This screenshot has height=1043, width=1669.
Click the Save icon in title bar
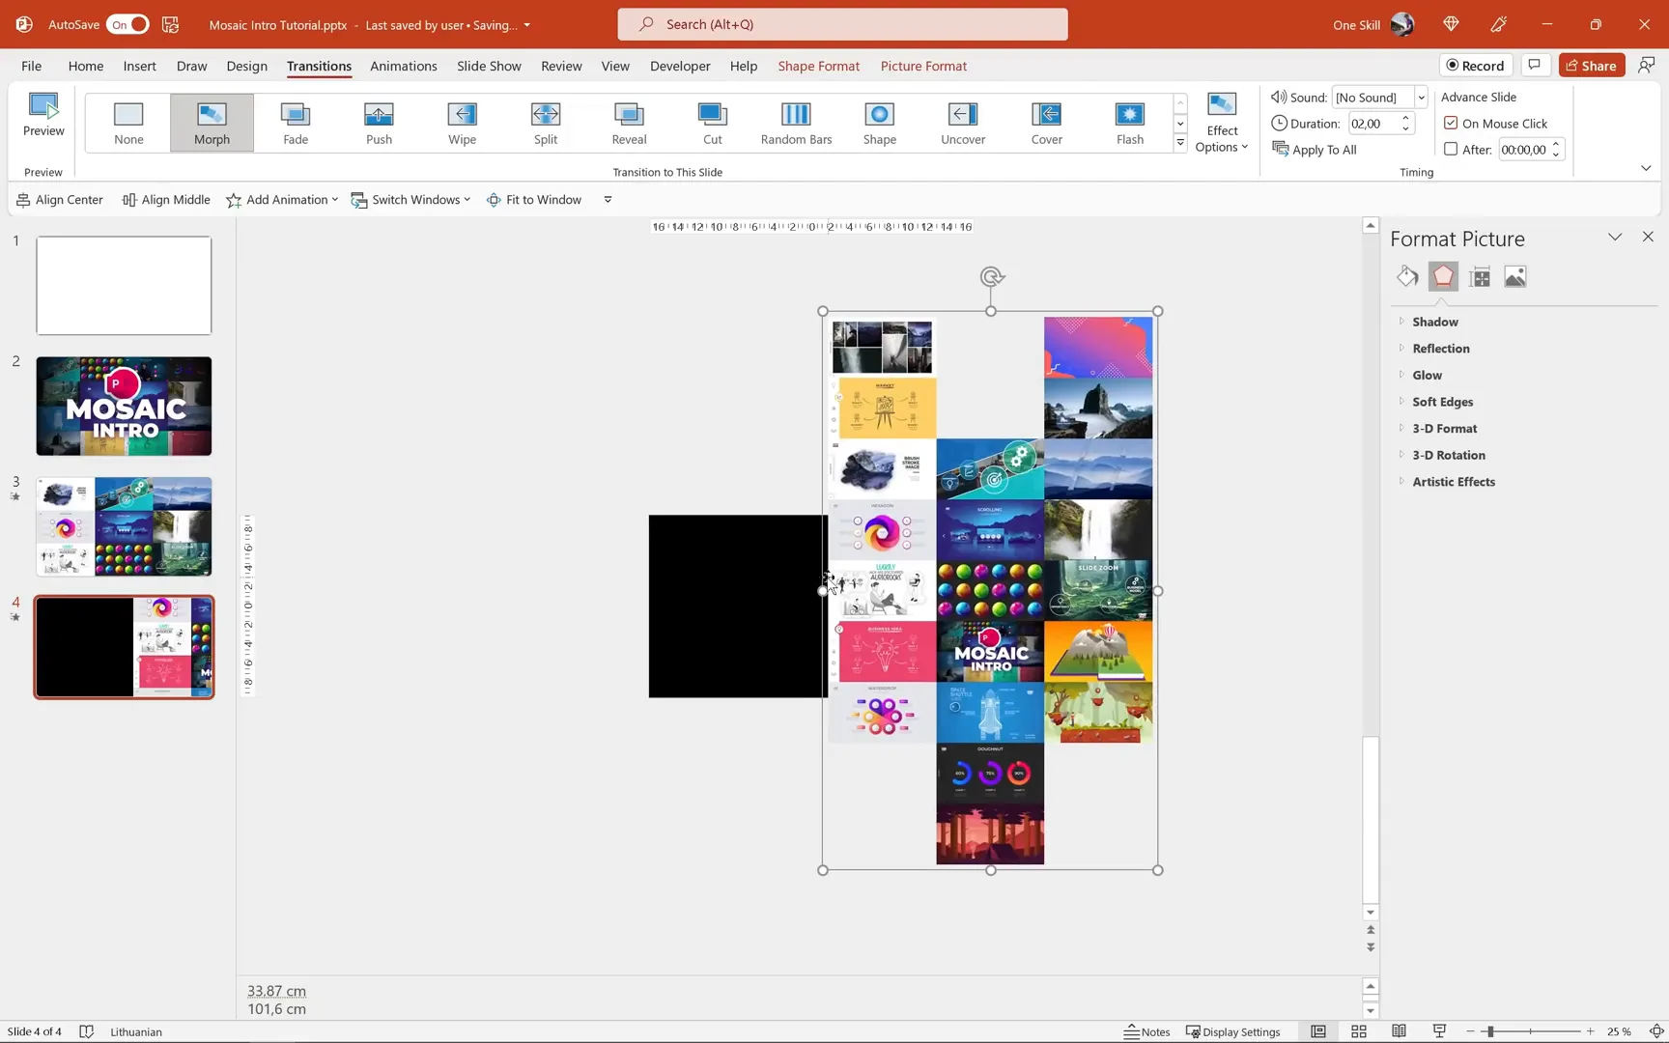pos(170,25)
